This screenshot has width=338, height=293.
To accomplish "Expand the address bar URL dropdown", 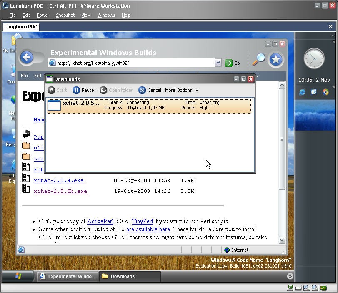I will (218, 63).
